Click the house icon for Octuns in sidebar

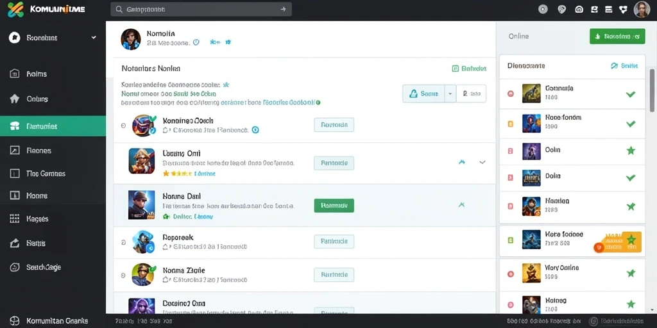pyautogui.click(x=14, y=99)
